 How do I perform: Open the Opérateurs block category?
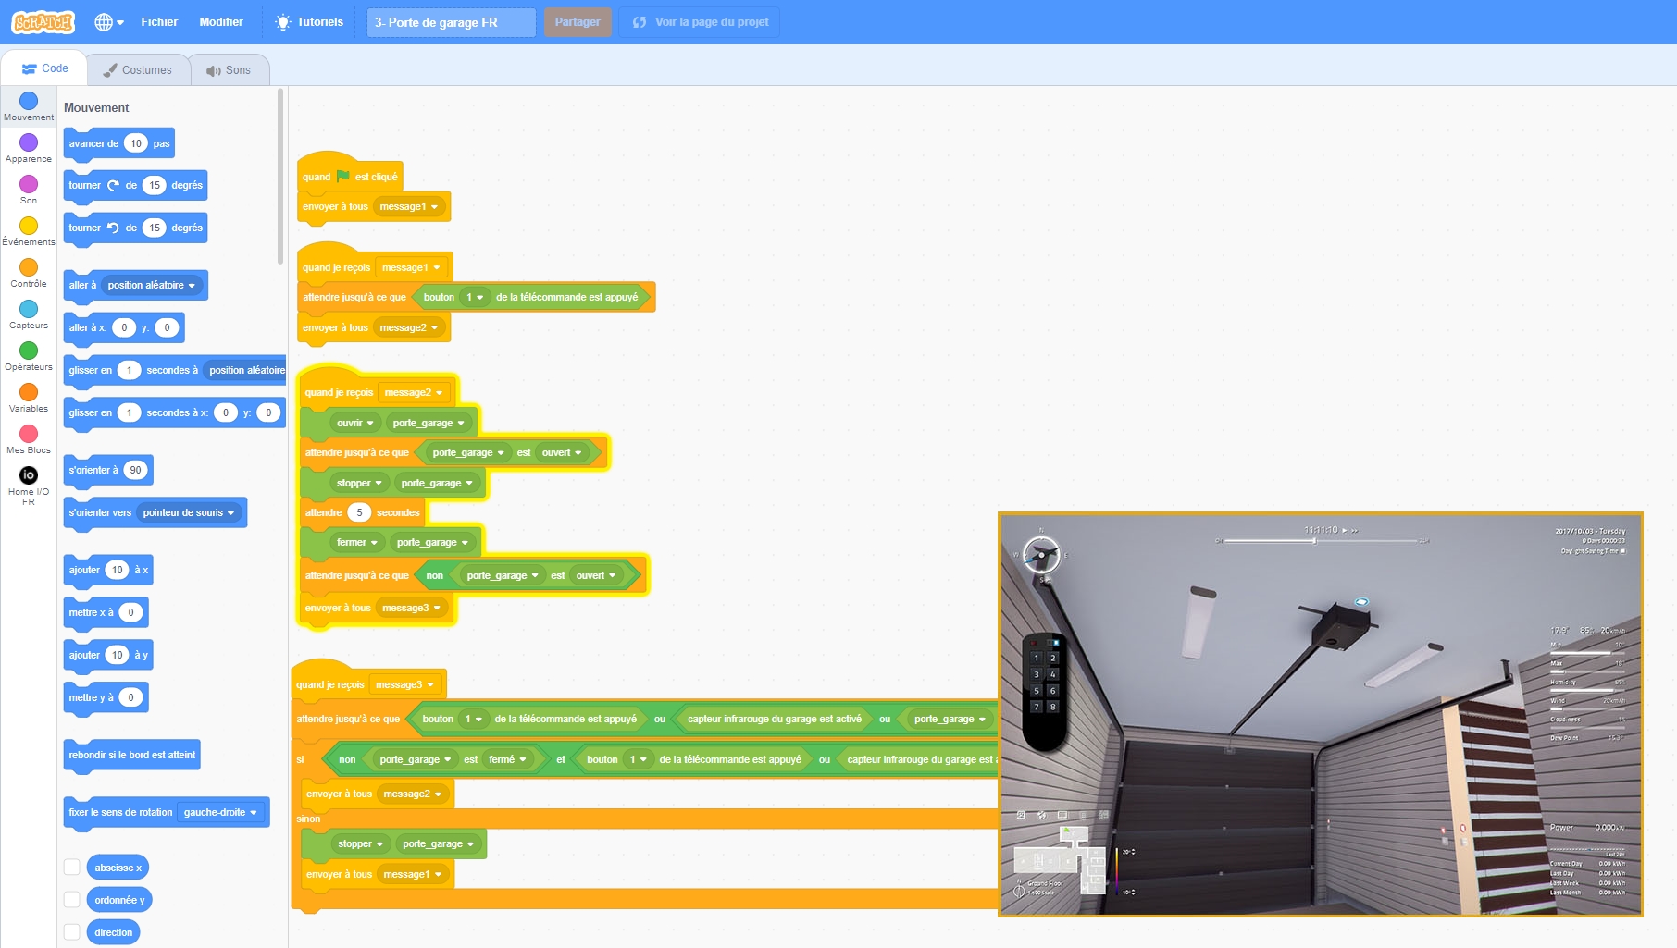tap(29, 351)
